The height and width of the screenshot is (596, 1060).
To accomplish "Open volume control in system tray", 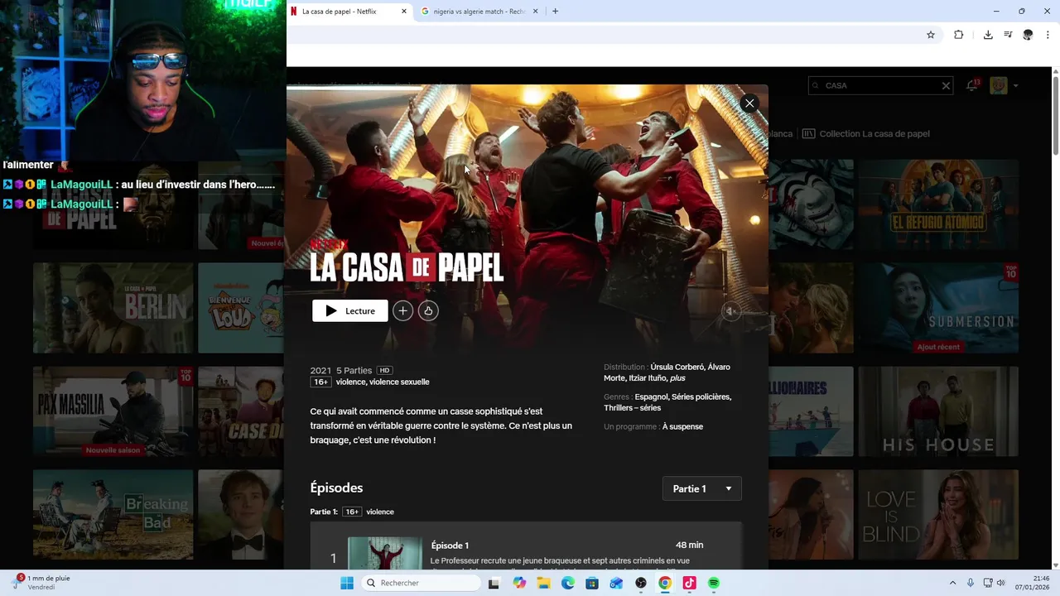I will click(x=1000, y=583).
